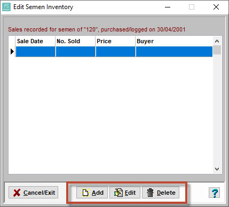Click the new document icon on Add
Screen dimensions: 229x207
pyautogui.click(x=85, y=193)
